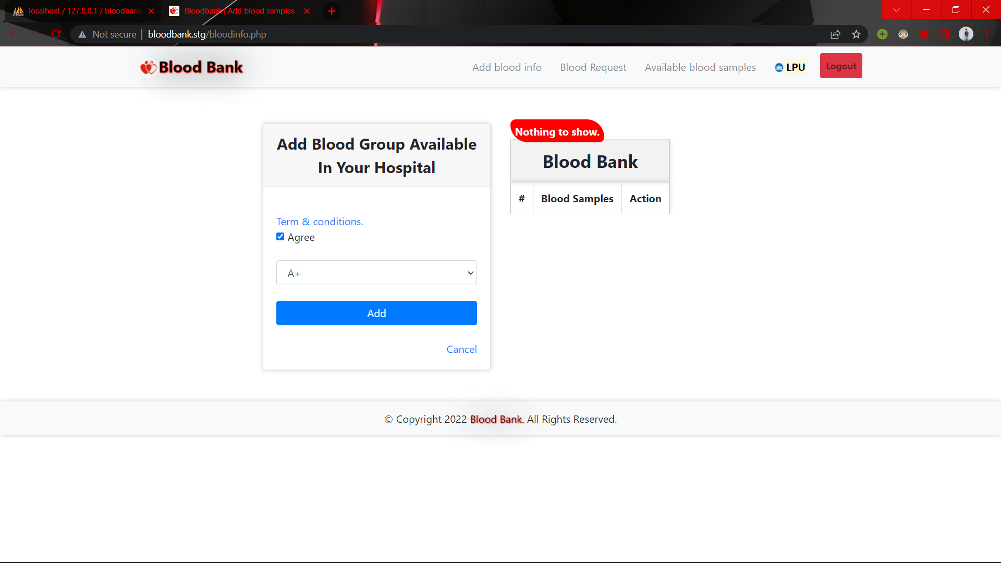The height and width of the screenshot is (563, 1001).
Task: Toggle the Agree checkbox
Action: pos(280,237)
